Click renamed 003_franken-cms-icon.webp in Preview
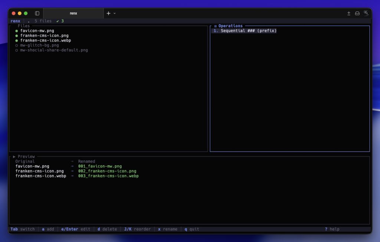 tap(108, 176)
